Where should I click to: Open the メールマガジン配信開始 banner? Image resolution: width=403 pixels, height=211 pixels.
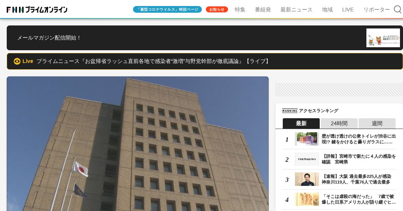pos(205,38)
